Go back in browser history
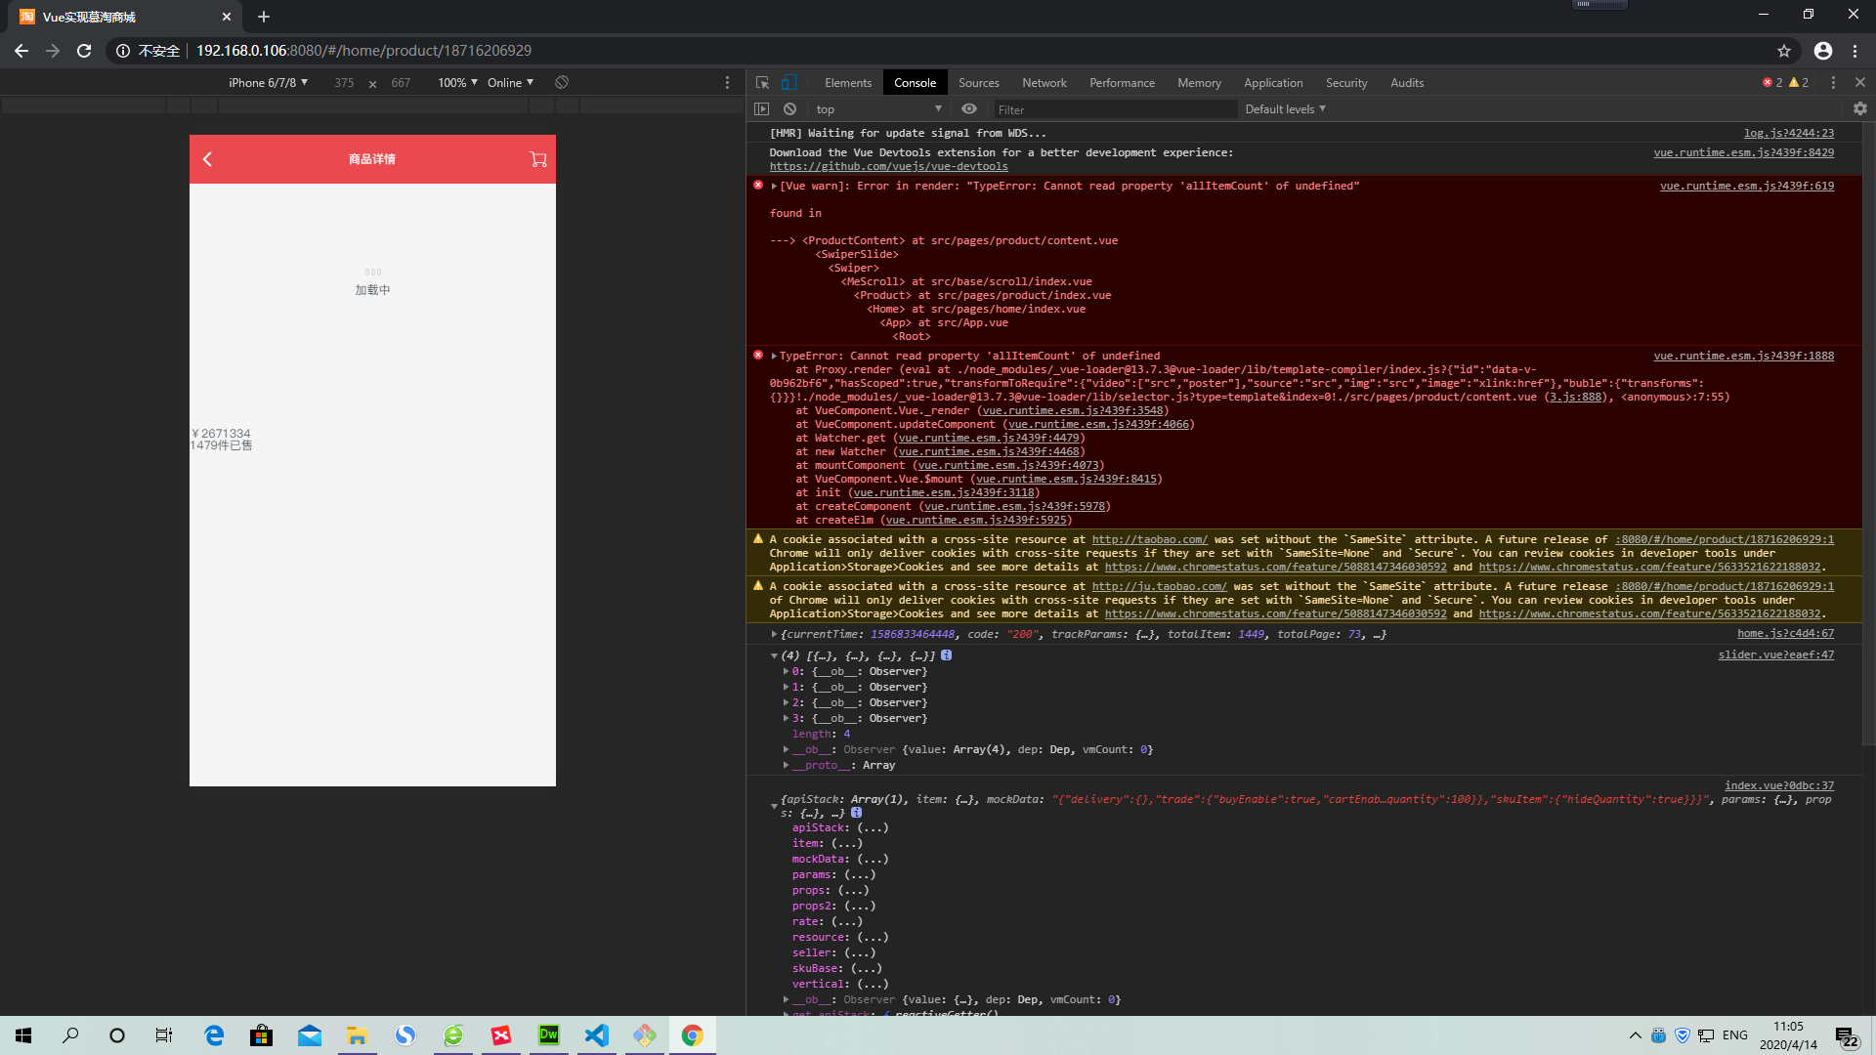Viewport: 1876px width, 1055px height. click(21, 51)
